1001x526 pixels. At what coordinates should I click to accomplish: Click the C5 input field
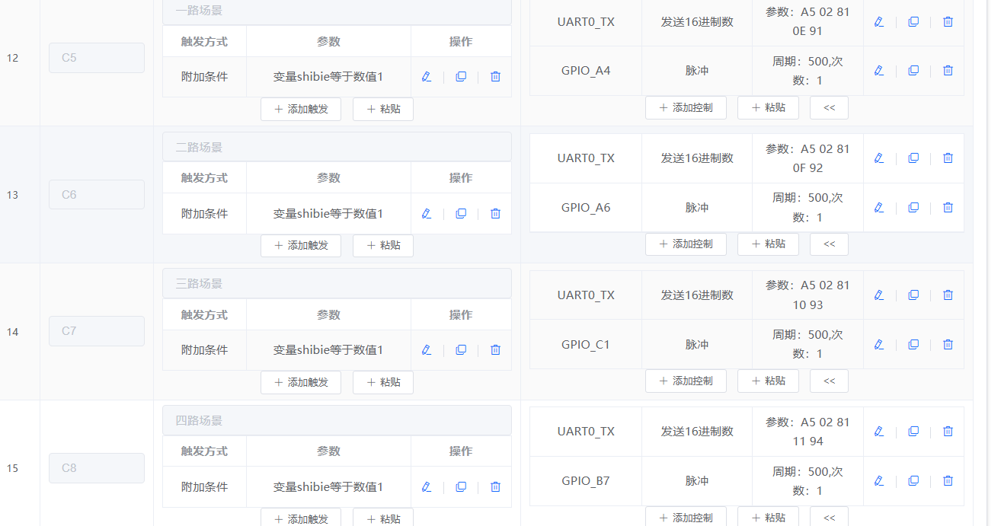[x=97, y=57]
